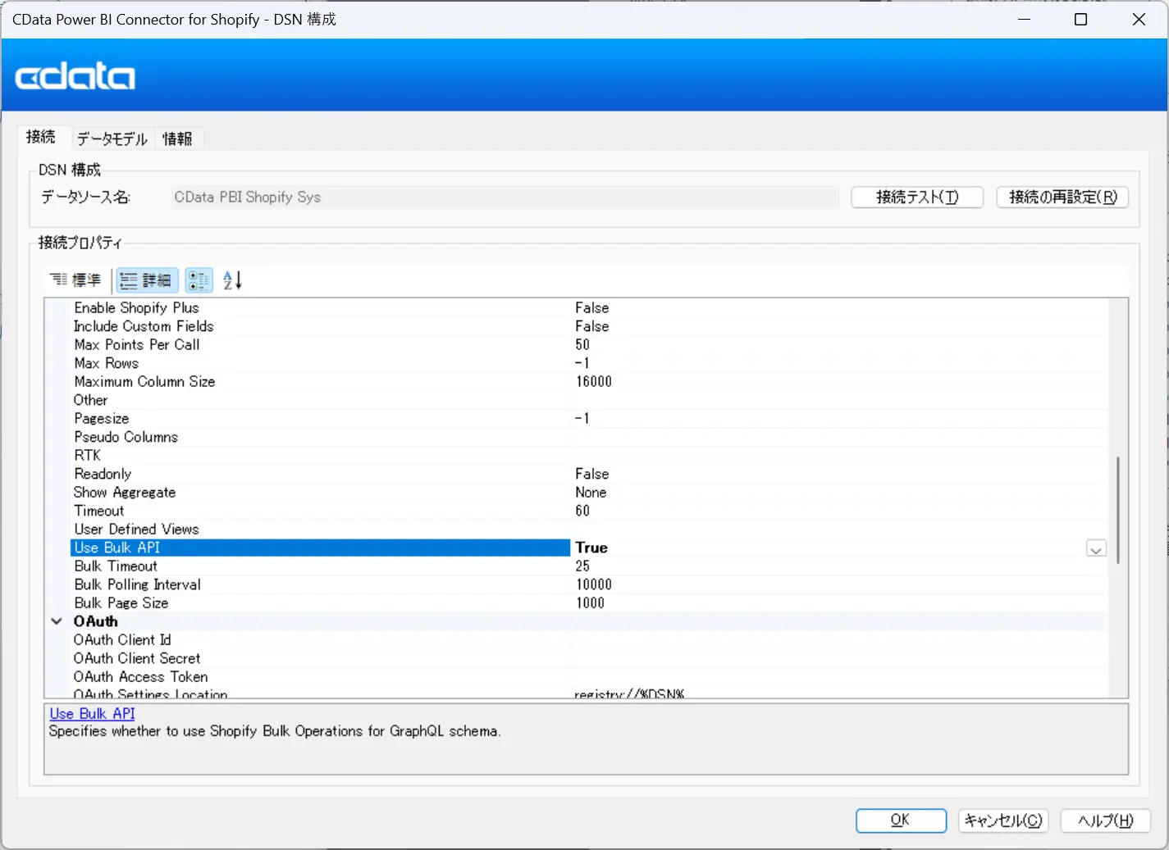Click the Enable Shopify Plus value False
The width and height of the screenshot is (1169, 850).
tap(592, 307)
